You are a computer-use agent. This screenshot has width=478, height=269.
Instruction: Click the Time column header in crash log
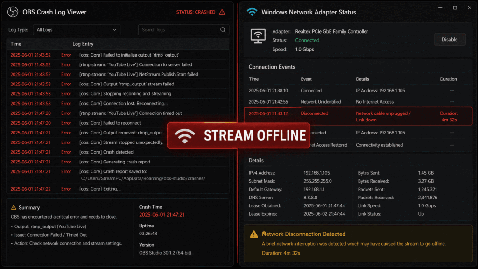pos(16,44)
